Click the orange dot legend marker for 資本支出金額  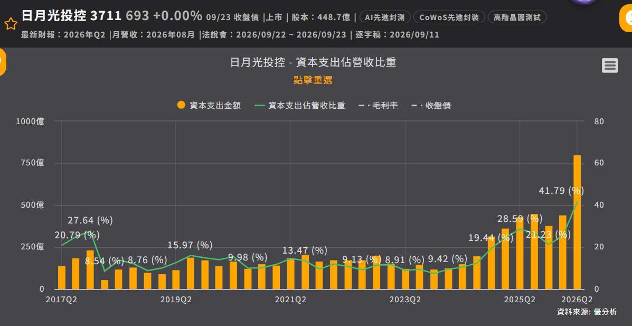(x=182, y=105)
